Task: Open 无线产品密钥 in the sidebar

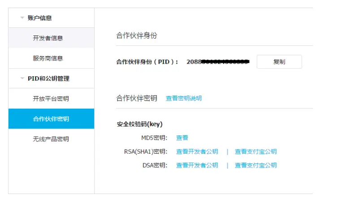Action: click(51, 139)
